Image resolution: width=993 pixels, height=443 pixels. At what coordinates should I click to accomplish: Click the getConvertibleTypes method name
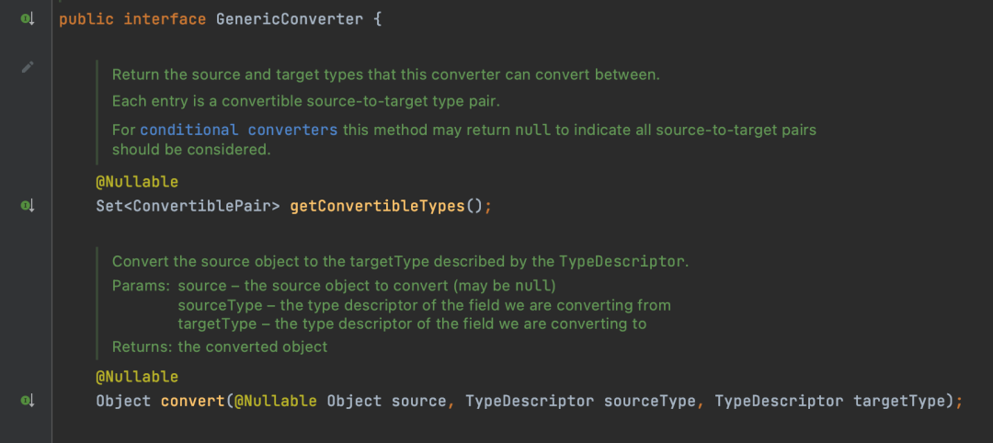coord(378,206)
